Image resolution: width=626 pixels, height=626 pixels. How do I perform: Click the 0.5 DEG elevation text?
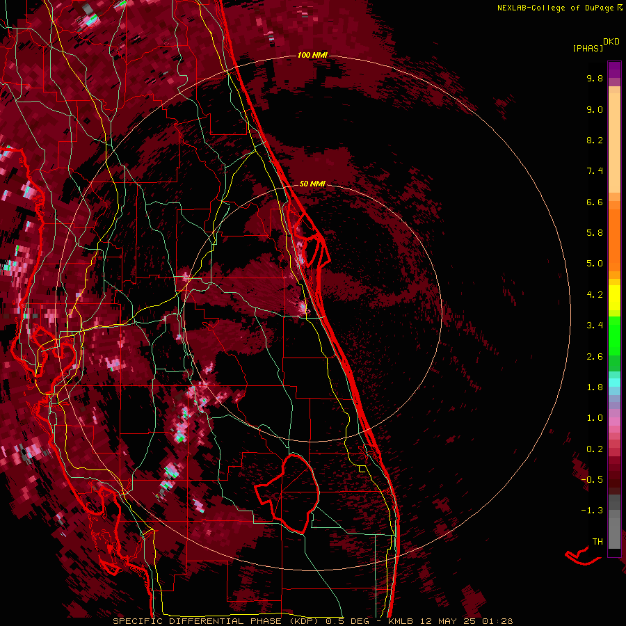coord(347,621)
